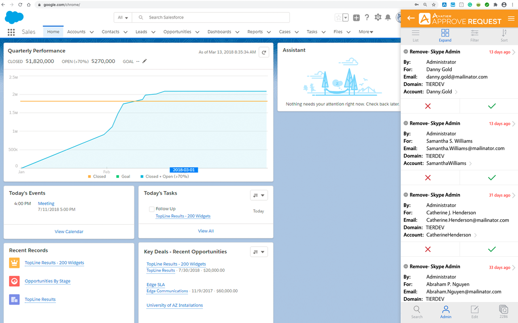Open the Filter options in Avatier panel
The image size is (518, 323).
(x=475, y=36)
